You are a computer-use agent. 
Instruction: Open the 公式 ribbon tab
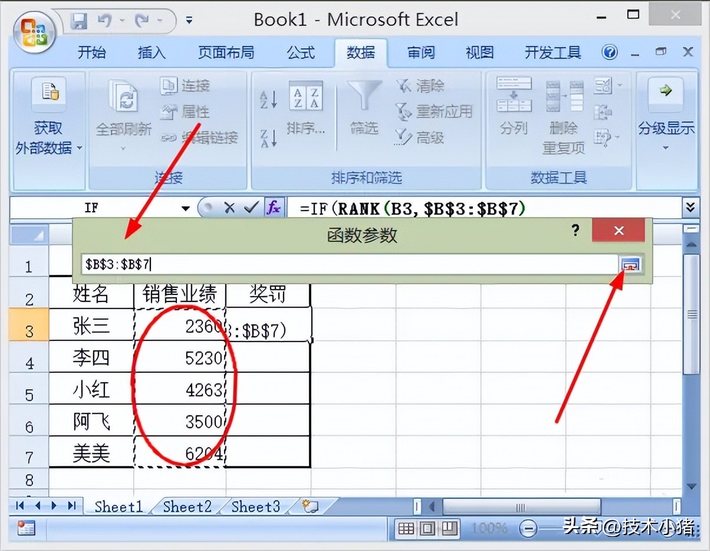[301, 53]
